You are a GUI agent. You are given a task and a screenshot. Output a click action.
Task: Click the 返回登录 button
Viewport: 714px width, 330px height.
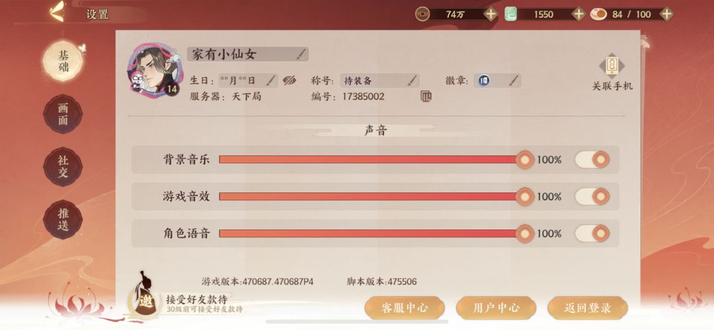click(588, 308)
